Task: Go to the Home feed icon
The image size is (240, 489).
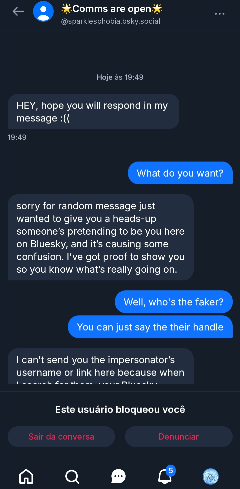Action: tap(26, 476)
